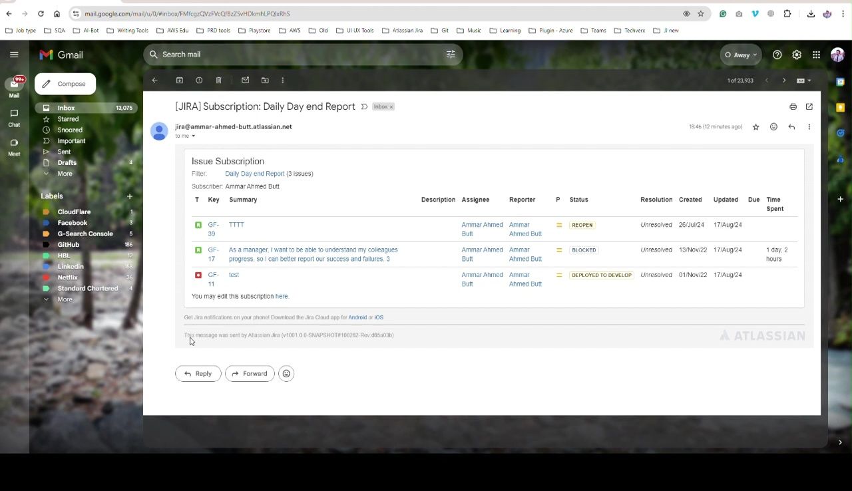852x491 pixels.
Task: Open input tools selector dropdown
Action: point(804,81)
